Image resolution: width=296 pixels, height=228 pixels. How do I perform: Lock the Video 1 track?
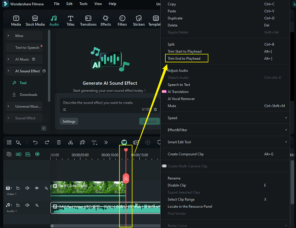(x=18, y=188)
